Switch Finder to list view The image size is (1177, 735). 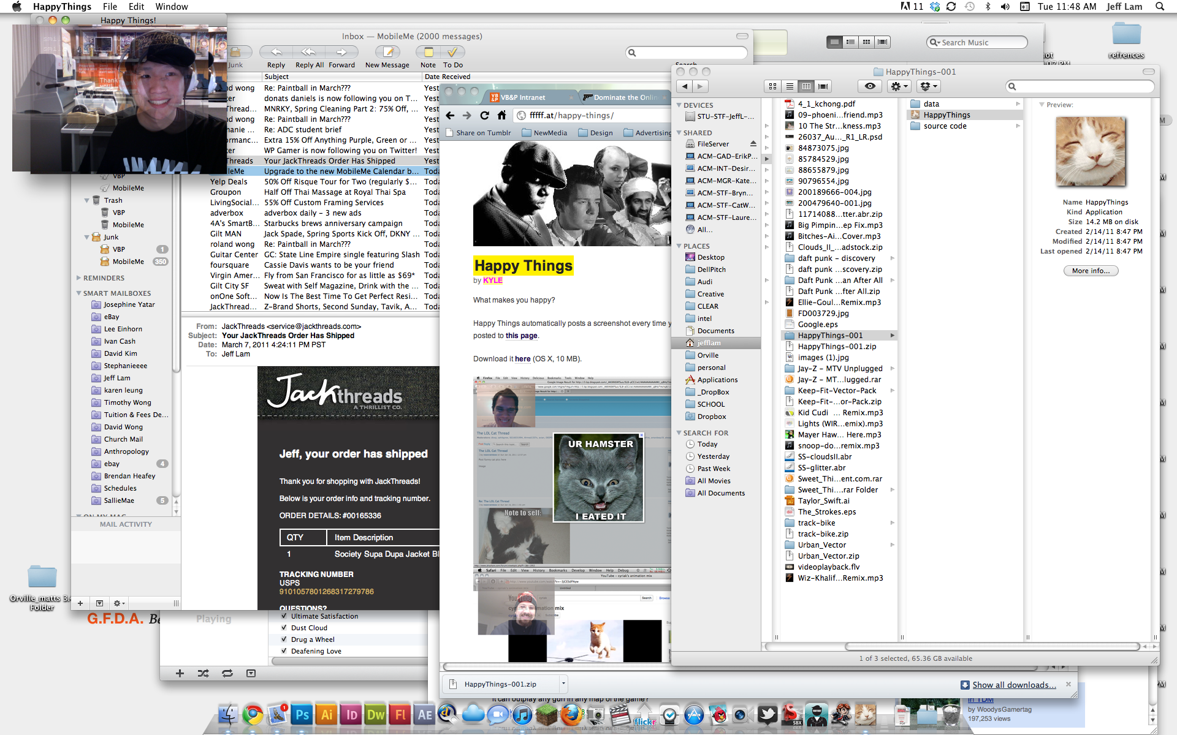[790, 86]
